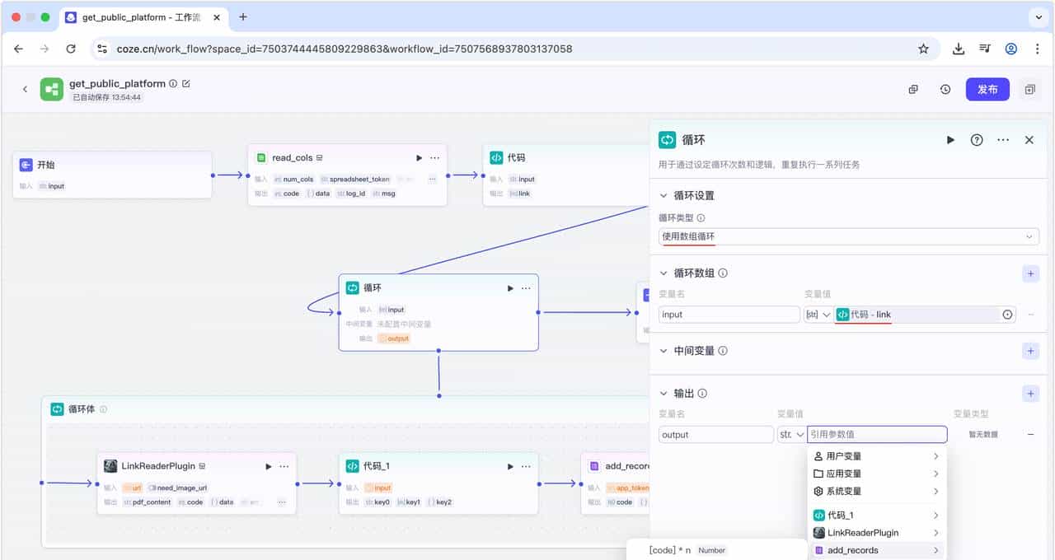Open the [str] type dropdown in 循环数组
The image size is (1055, 560).
(x=818, y=314)
